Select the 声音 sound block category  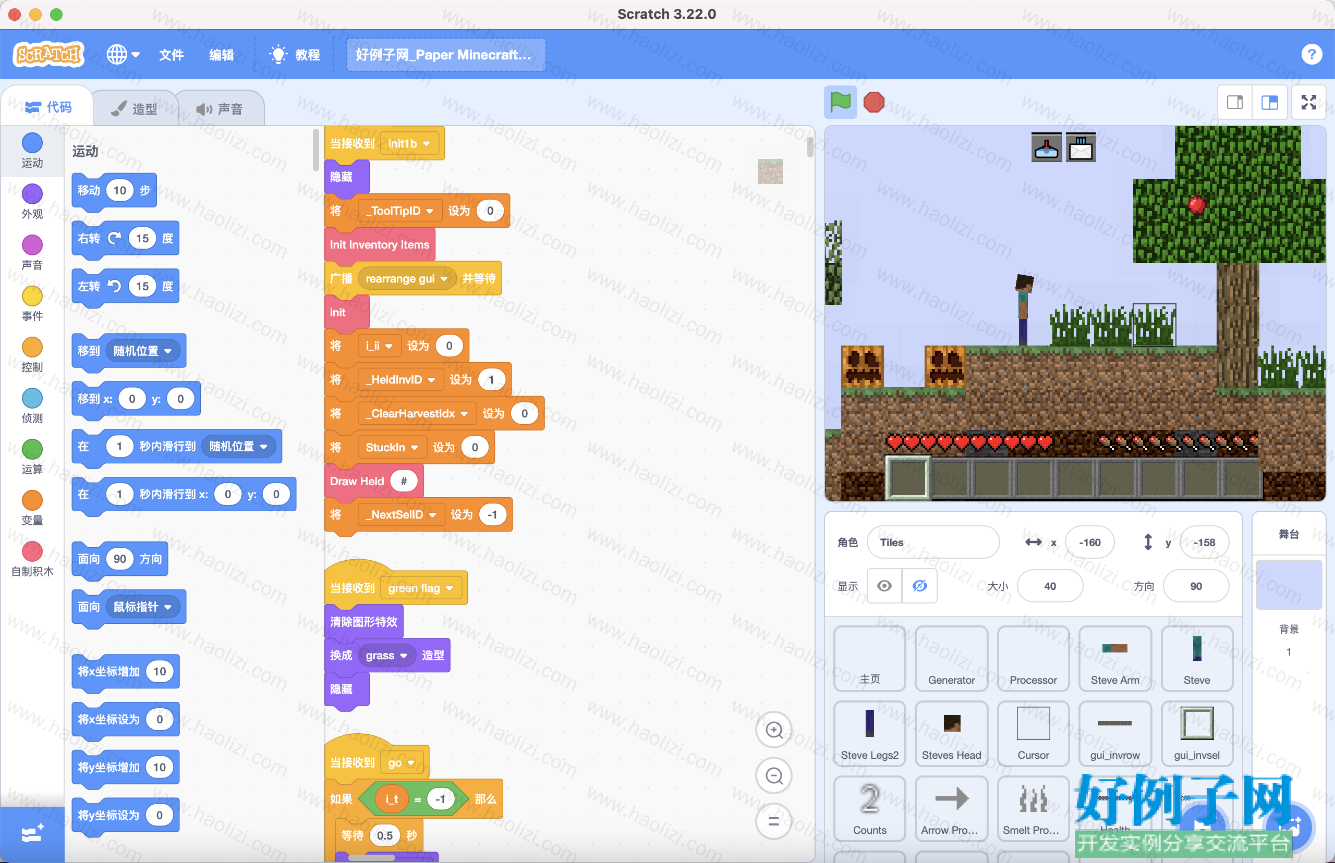coord(32,252)
